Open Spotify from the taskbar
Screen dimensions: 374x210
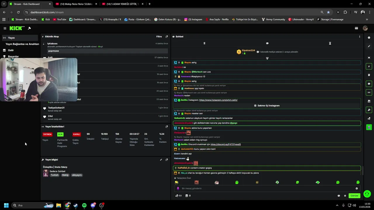click(x=84, y=205)
